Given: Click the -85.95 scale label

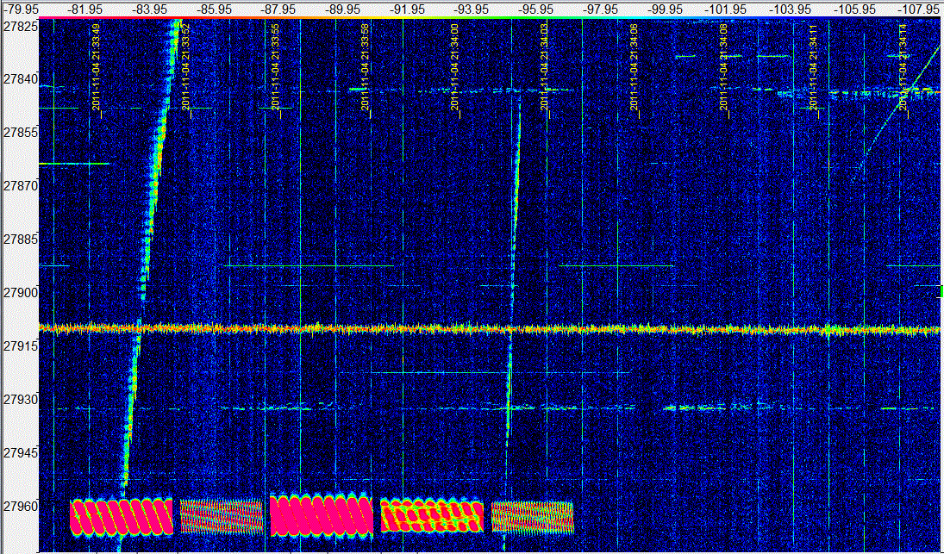Looking at the screenshot, I should pyautogui.click(x=216, y=9).
